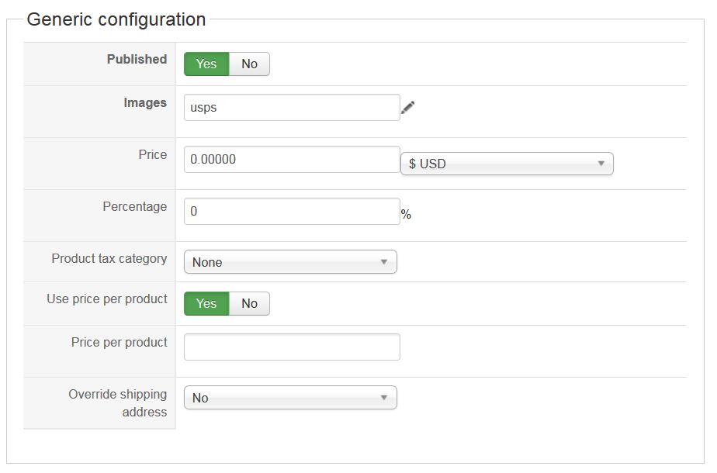Click the Generic configuration heading
The height and width of the screenshot is (473, 717).
tap(116, 19)
